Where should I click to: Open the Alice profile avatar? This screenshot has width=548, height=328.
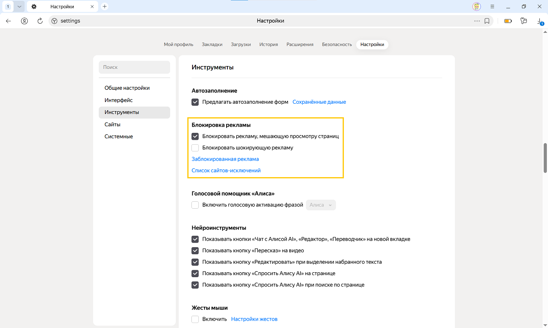476,7
